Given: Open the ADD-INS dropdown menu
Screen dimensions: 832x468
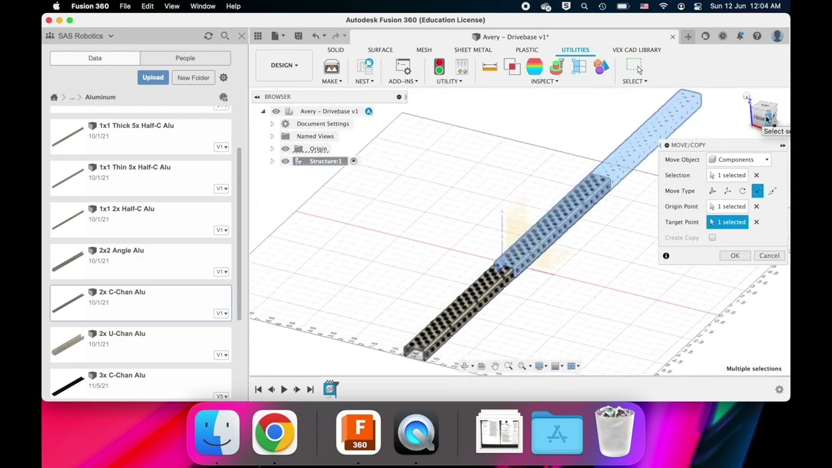Looking at the screenshot, I should pyautogui.click(x=403, y=81).
